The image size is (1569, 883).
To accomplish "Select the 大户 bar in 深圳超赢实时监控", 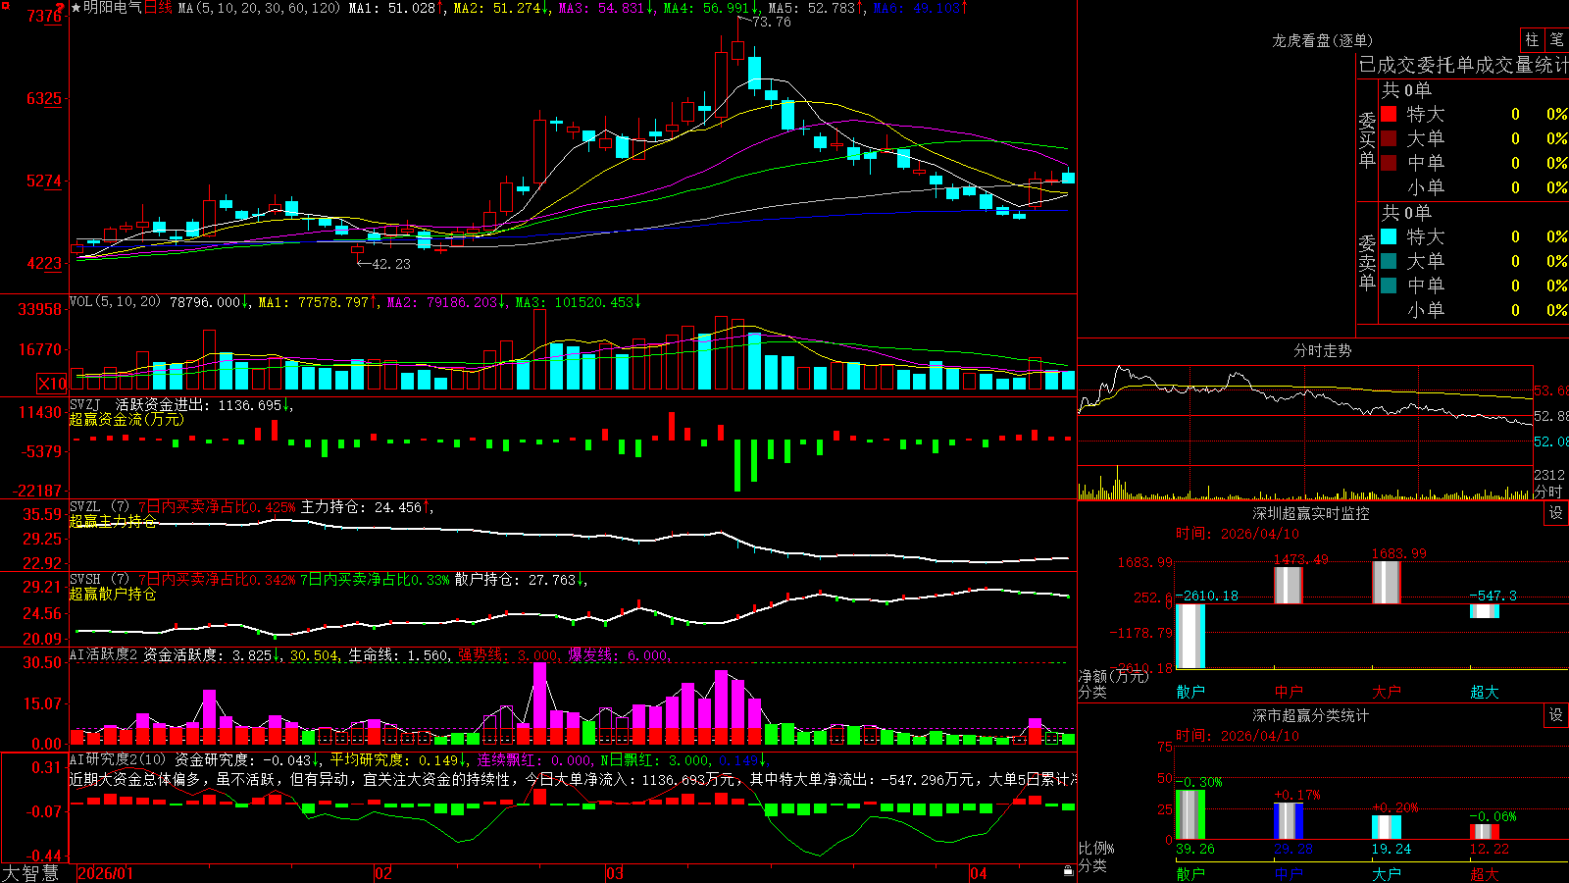I will (x=1387, y=583).
